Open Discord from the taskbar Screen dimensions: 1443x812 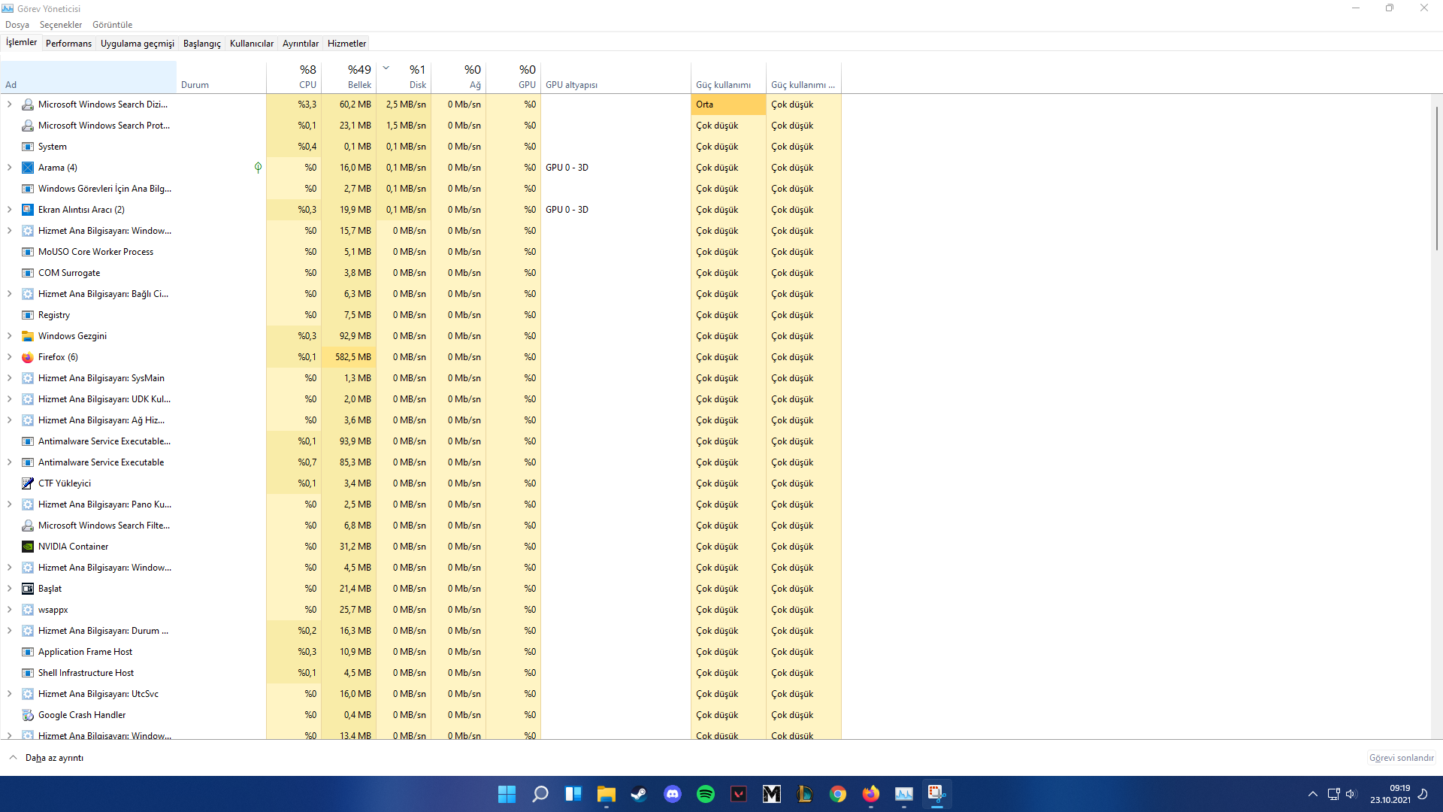673,794
